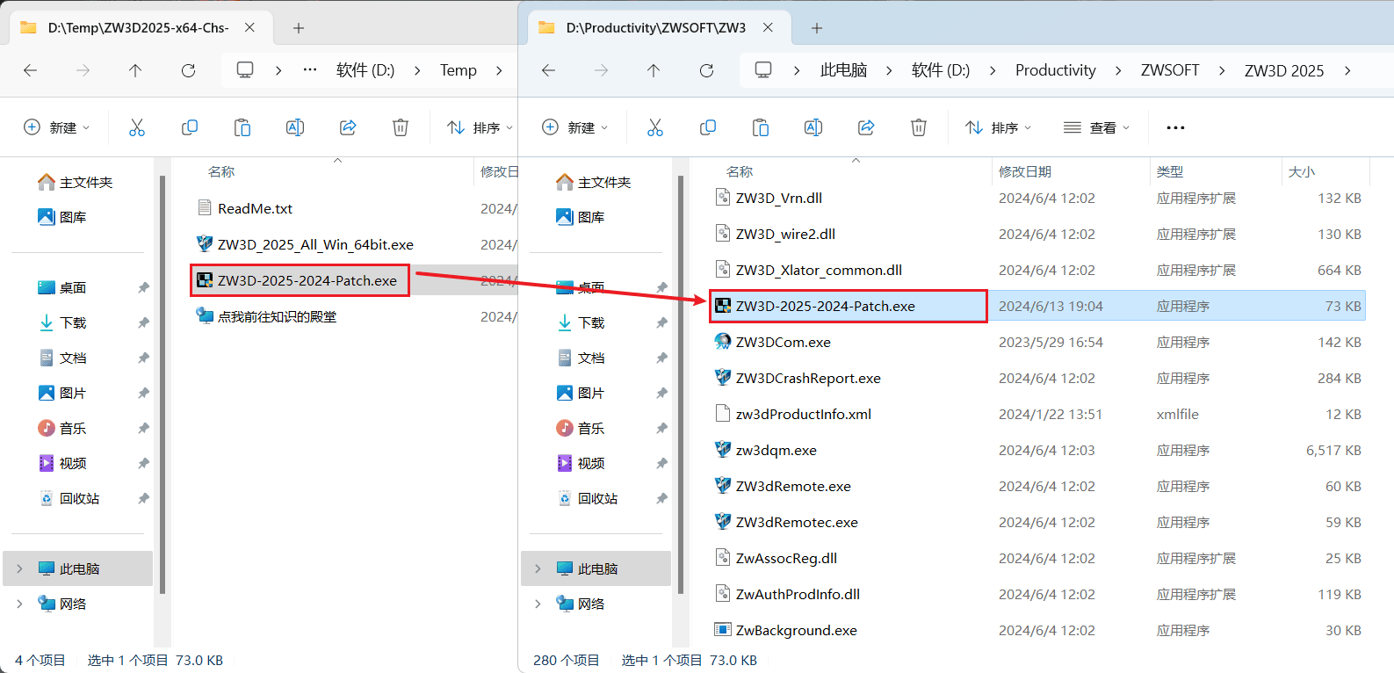Open 下载 in left window sidebar
The width and height of the screenshot is (1394, 673).
(63, 322)
